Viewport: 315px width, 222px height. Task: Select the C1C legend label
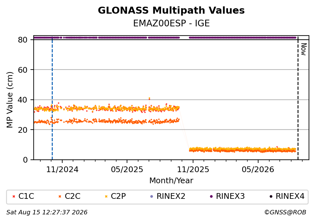(x=26, y=196)
